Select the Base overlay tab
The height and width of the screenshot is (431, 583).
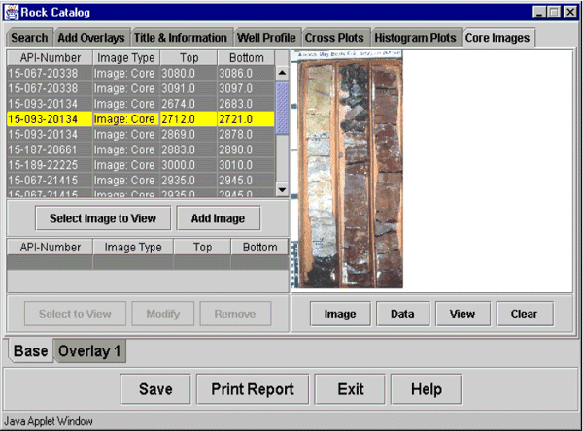tap(30, 350)
